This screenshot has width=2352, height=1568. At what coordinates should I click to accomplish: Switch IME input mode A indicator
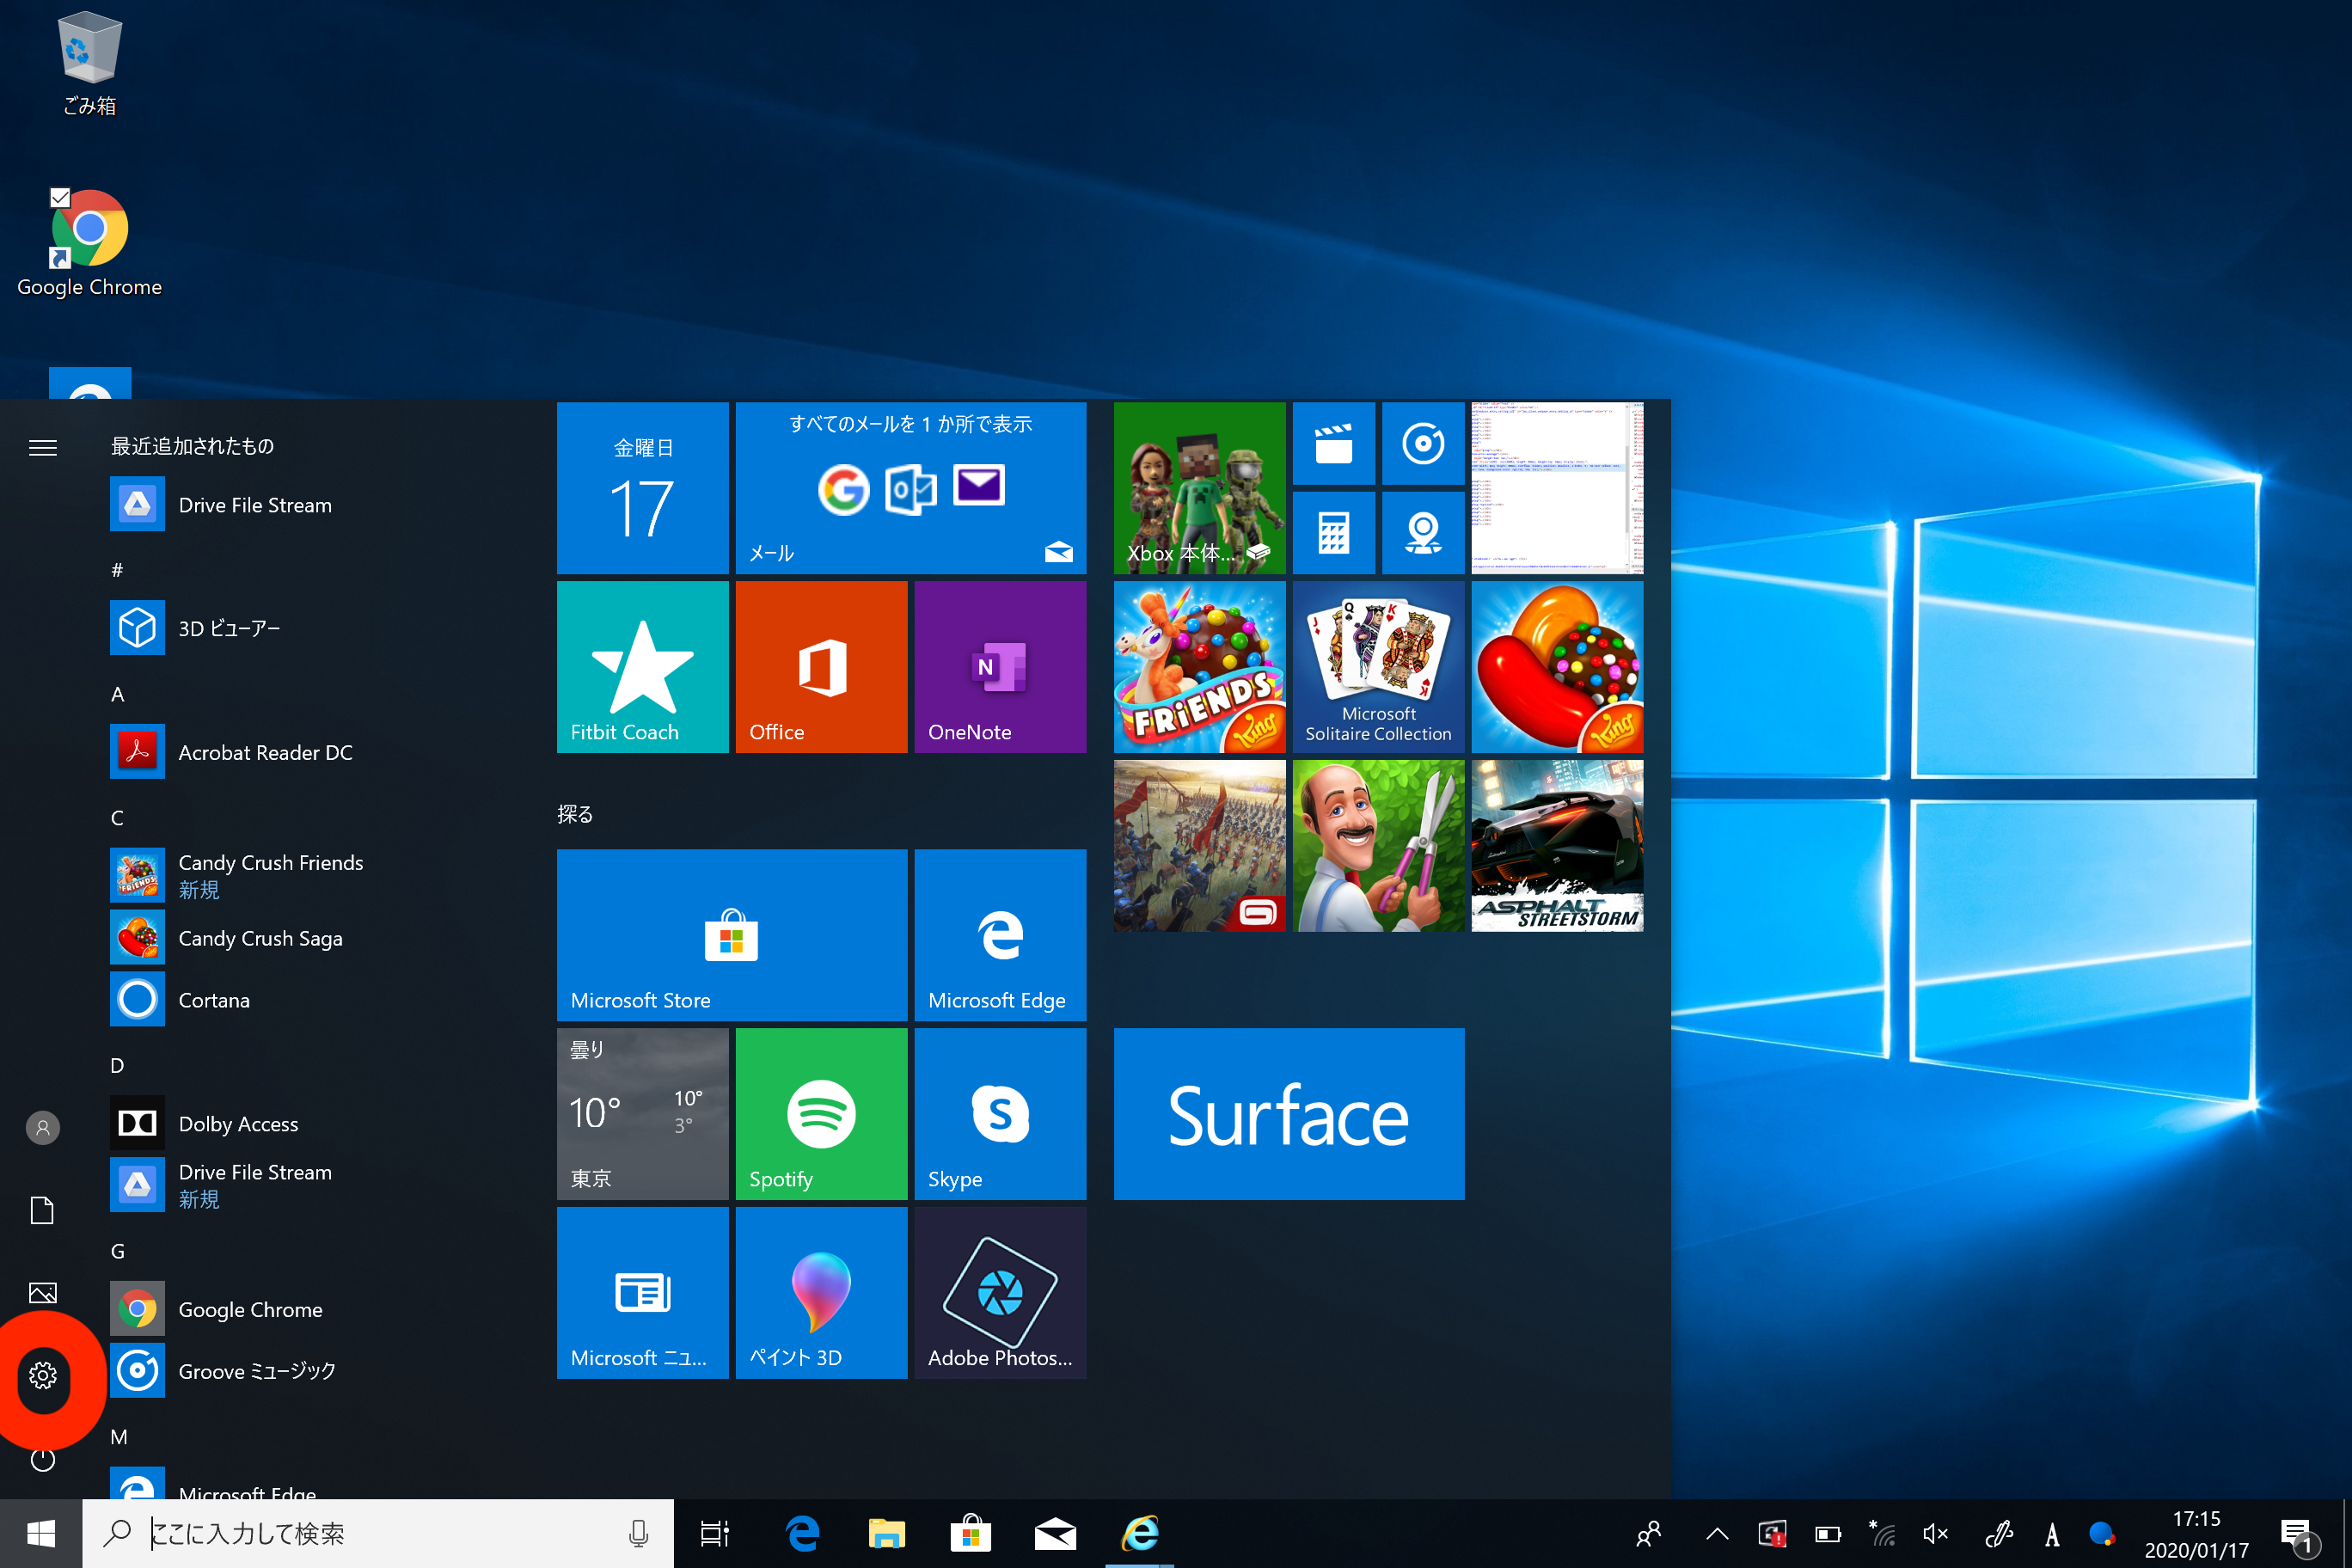pyautogui.click(x=2052, y=1534)
